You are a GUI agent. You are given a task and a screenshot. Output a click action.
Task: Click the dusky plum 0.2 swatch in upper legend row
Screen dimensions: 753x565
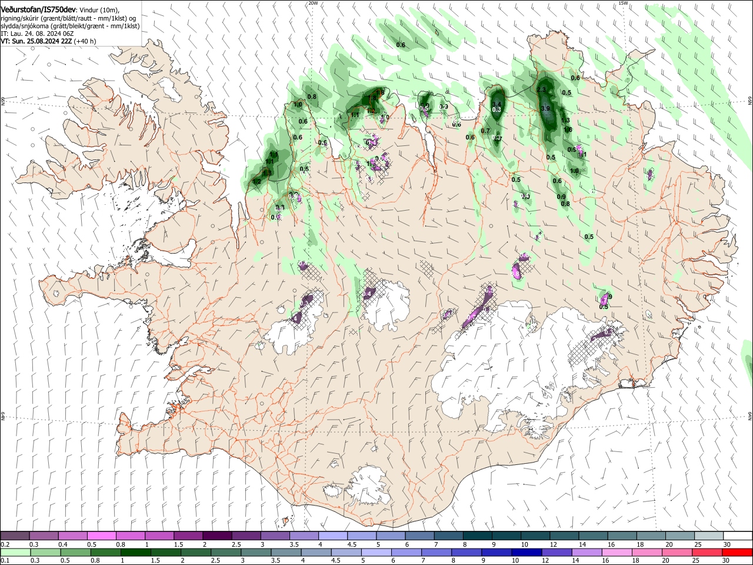pyautogui.click(x=15, y=536)
